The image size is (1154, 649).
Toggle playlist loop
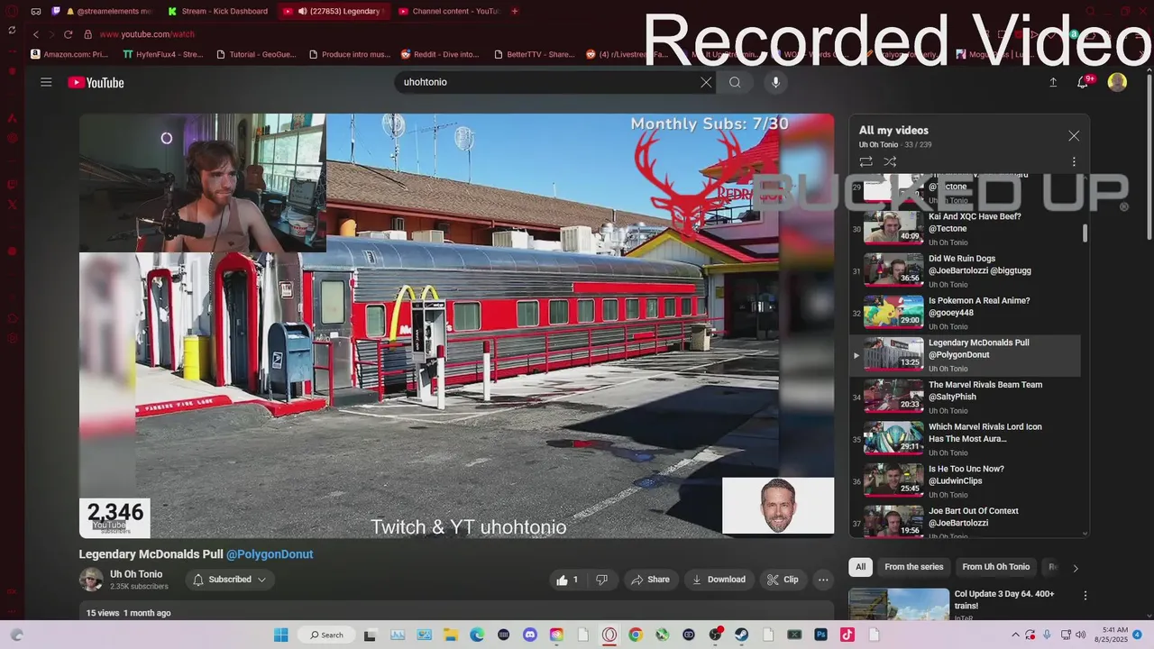click(x=865, y=162)
